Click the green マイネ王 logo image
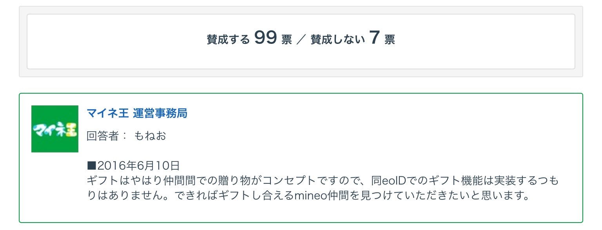602x230 pixels. [55, 129]
